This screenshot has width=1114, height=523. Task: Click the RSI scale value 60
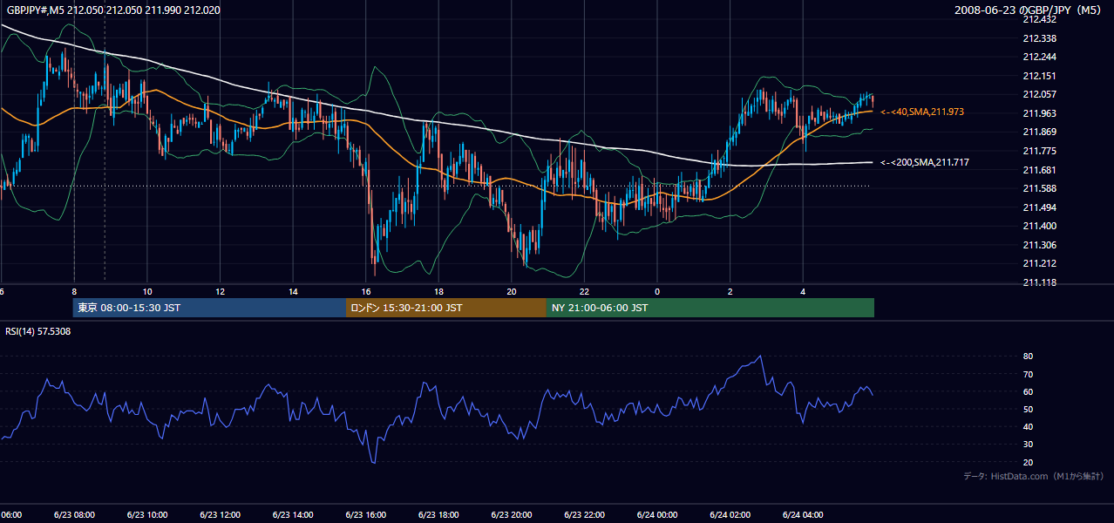click(1028, 391)
